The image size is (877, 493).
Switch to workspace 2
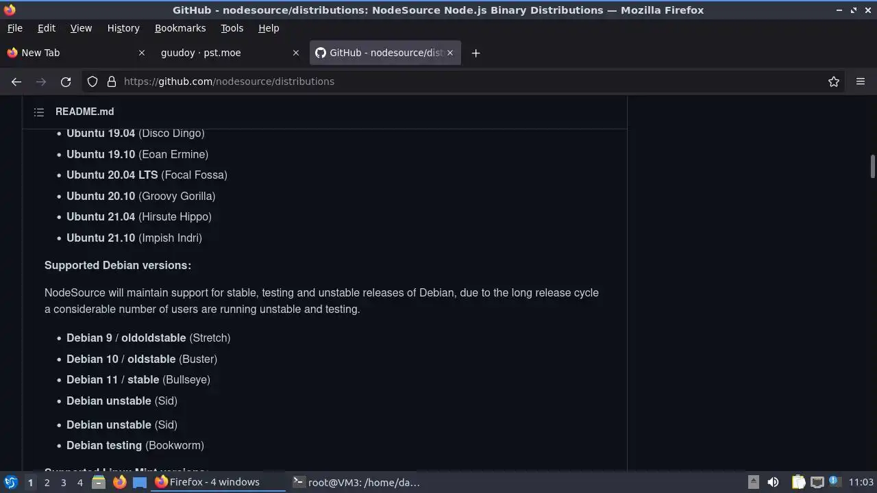47,482
